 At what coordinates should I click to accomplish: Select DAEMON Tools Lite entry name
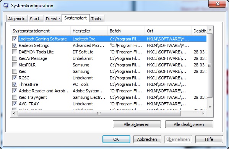[36, 52]
